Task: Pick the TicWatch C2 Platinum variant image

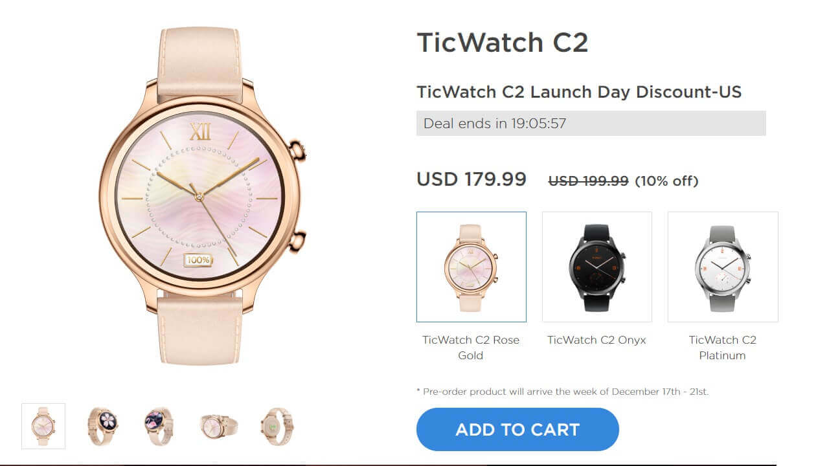Action: (x=723, y=267)
